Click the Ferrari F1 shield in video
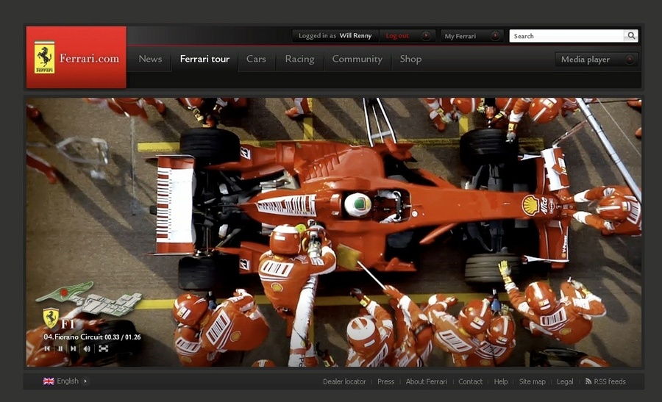 click(x=50, y=318)
